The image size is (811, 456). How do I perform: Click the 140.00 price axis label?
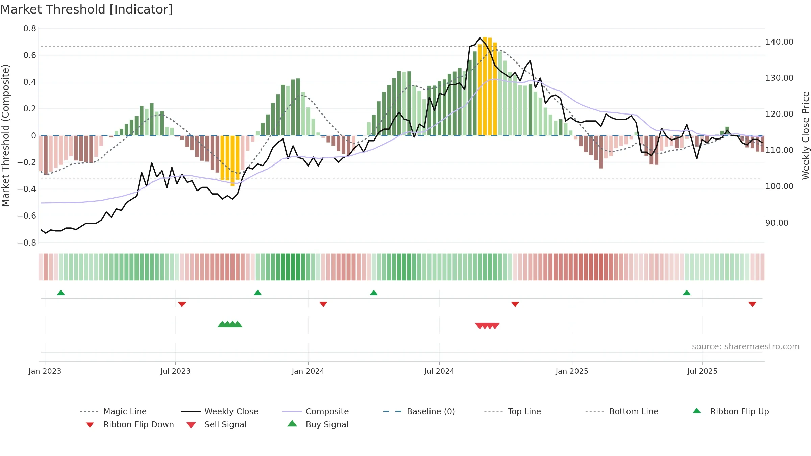[780, 42]
